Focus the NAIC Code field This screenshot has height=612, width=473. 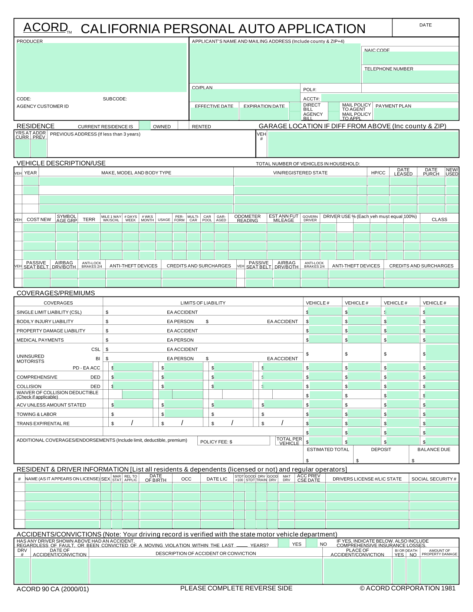click(411, 58)
